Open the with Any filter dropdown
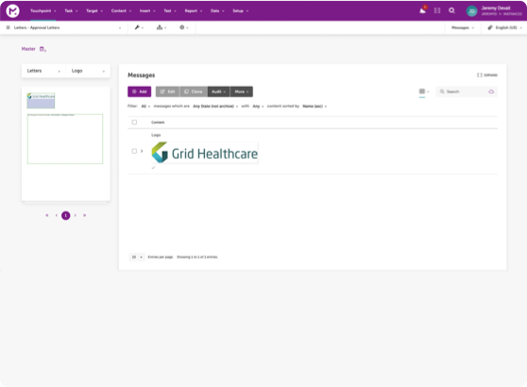The image size is (527, 387). click(258, 106)
